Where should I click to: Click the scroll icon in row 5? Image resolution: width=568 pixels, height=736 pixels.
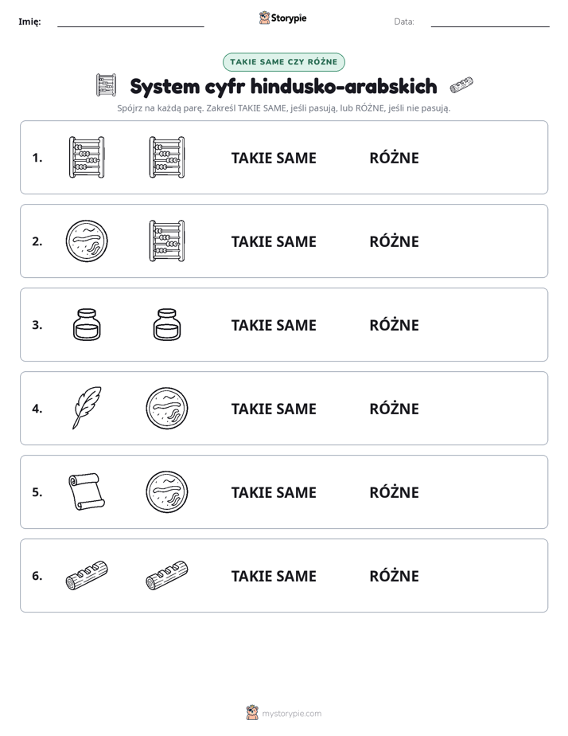point(87,491)
